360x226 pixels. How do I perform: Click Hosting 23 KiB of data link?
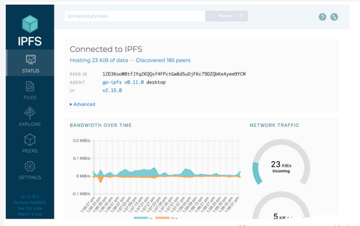(99, 60)
